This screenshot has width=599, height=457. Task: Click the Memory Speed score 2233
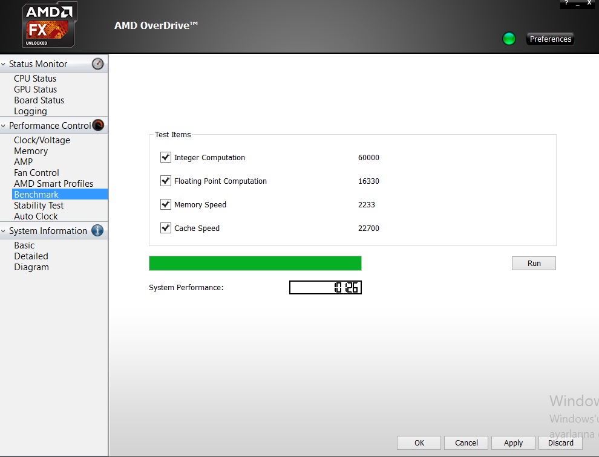click(366, 205)
